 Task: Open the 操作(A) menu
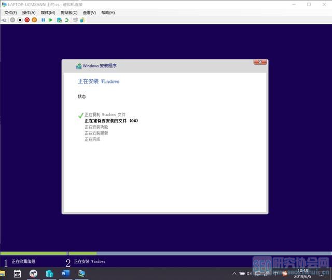point(29,12)
